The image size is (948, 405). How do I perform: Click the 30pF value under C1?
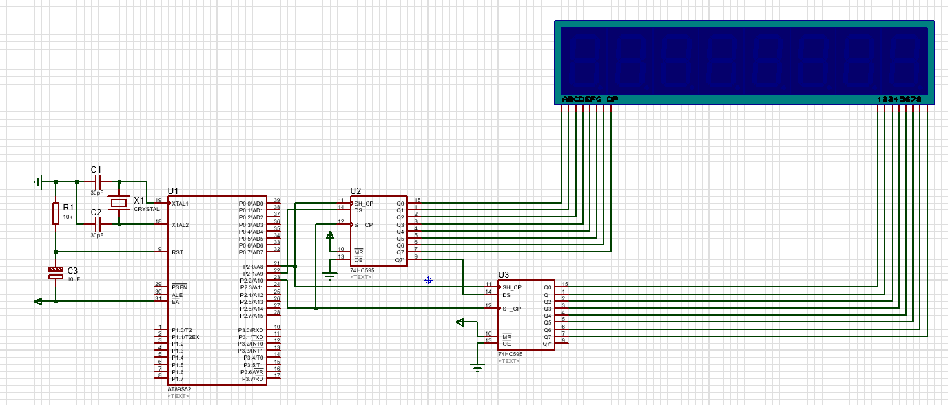[x=96, y=193]
